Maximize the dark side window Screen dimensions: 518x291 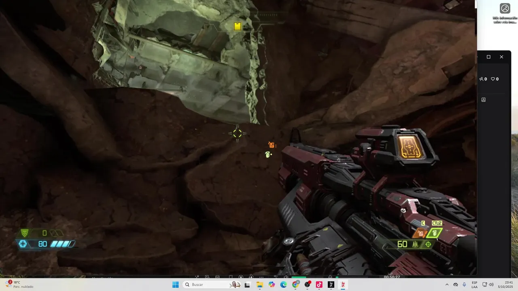(488, 57)
